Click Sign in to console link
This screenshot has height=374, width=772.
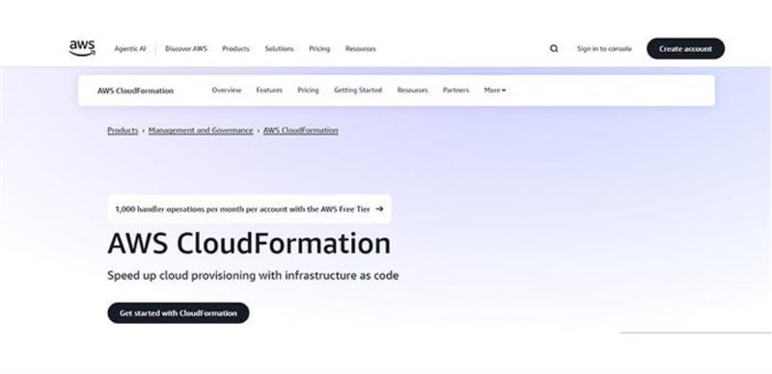coord(604,49)
